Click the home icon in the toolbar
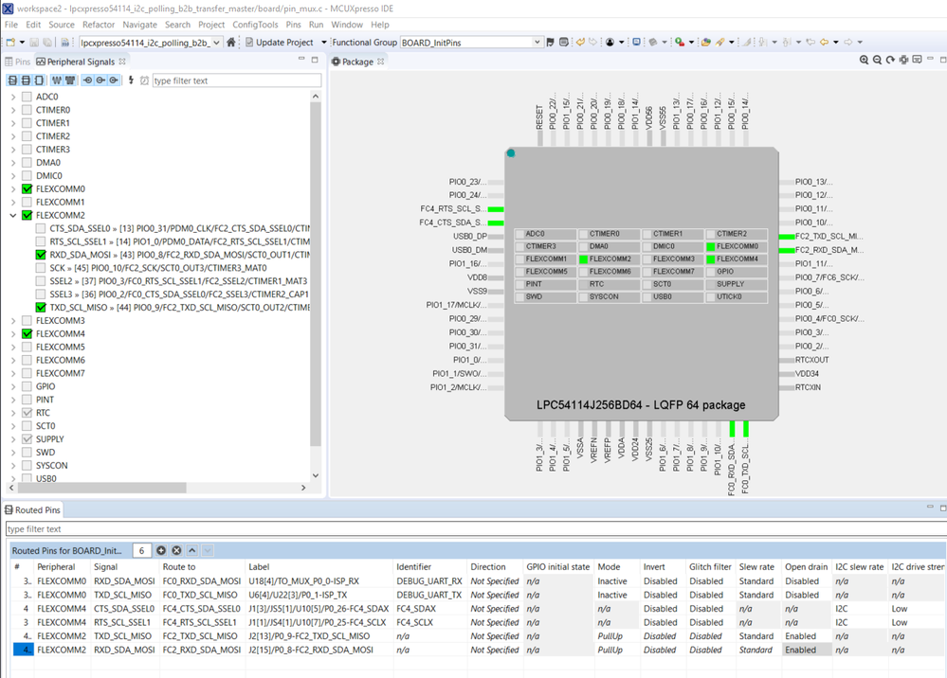The height and width of the screenshot is (678, 947). (x=230, y=43)
